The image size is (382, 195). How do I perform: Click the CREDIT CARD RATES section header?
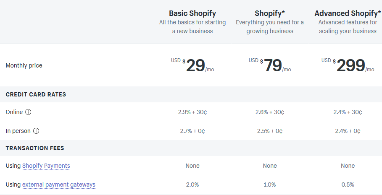36,94
